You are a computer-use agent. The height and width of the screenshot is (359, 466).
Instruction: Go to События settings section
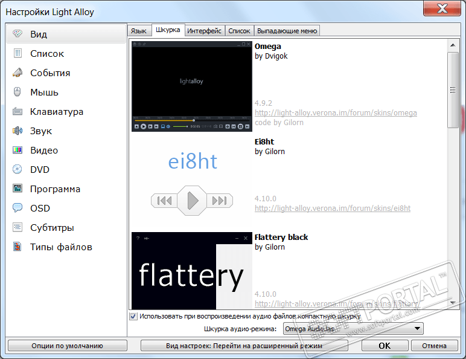point(66,73)
